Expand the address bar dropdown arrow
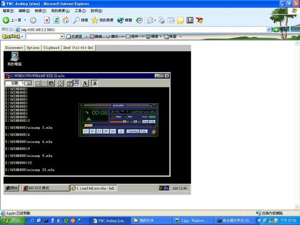The width and height of the screenshot is (300, 225). [269, 30]
